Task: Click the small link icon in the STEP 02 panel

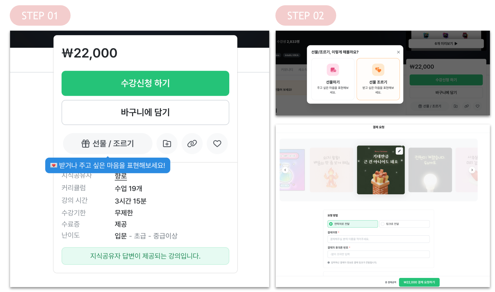Action: pos(467,106)
